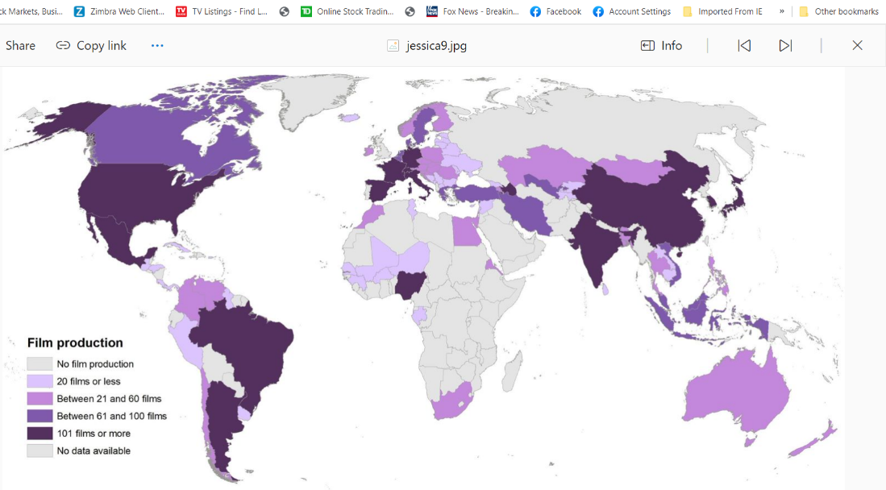
Task: Open the three-dot more options menu
Action: coord(157,46)
